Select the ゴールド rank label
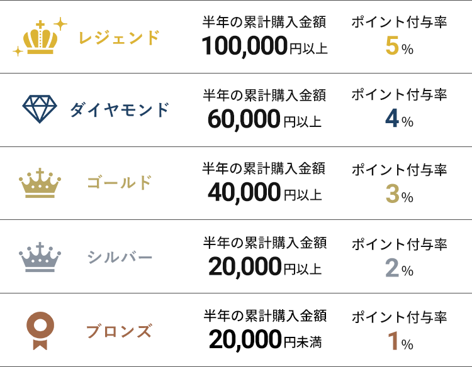This screenshot has width=472, height=367. click(x=120, y=183)
